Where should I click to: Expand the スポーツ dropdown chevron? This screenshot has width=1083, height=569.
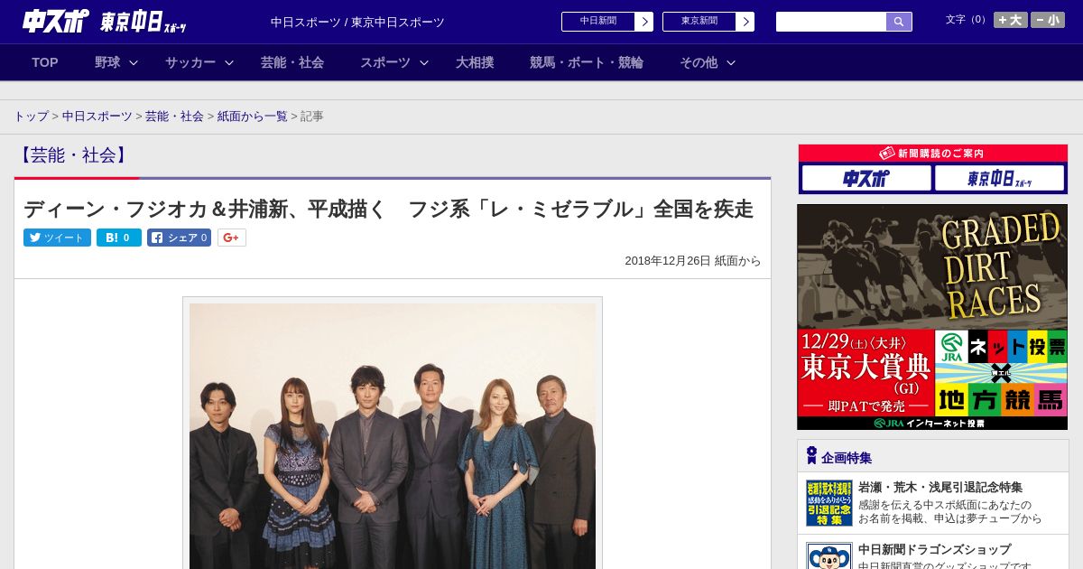click(x=424, y=62)
